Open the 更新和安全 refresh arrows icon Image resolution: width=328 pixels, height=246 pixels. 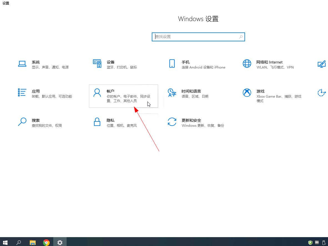[172, 122]
